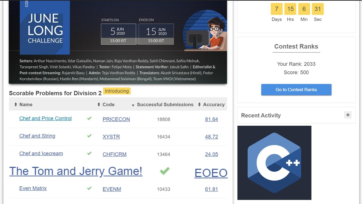This screenshot has height=204, width=362.
Task: View the 81.64 accuracy link
Action: click(x=212, y=119)
